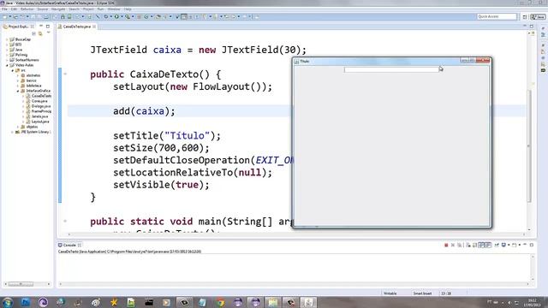This screenshot has width=548, height=308.
Task: Open the Help menu
Action: coord(128,9)
